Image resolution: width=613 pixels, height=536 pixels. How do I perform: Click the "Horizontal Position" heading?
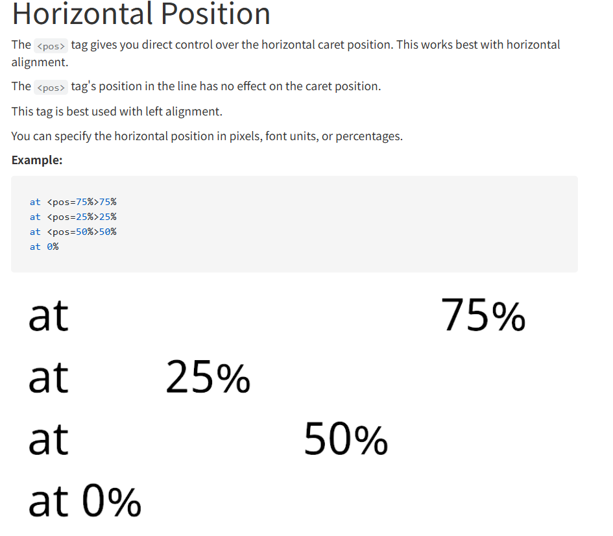tap(141, 14)
